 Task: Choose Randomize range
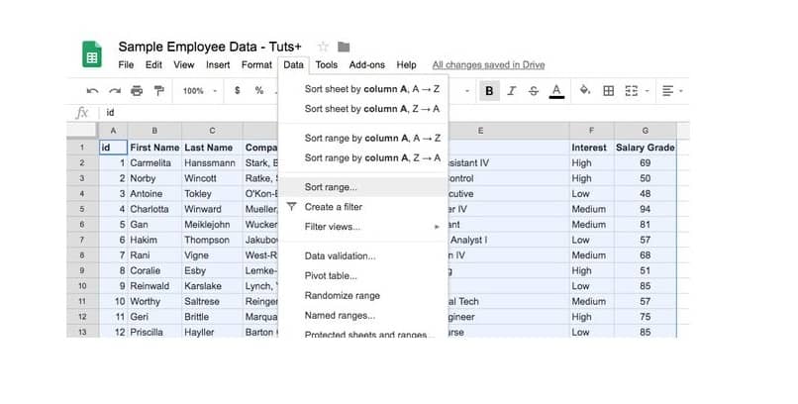pyautogui.click(x=363, y=296)
